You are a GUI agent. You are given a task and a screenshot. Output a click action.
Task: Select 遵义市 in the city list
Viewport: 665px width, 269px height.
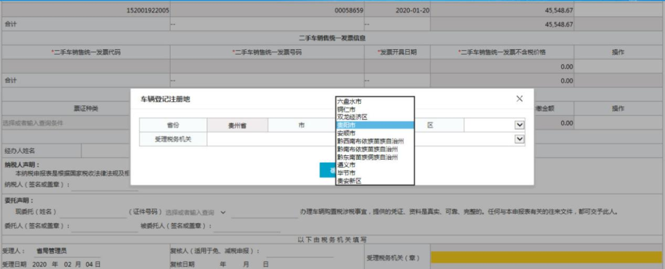pyautogui.click(x=374, y=165)
